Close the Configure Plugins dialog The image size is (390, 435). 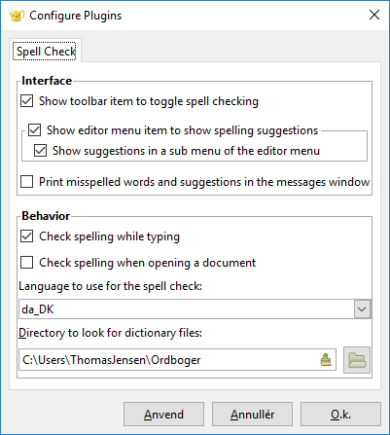pos(374,15)
